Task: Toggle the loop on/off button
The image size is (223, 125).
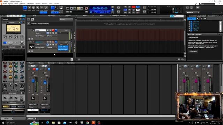Action: [118, 8]
